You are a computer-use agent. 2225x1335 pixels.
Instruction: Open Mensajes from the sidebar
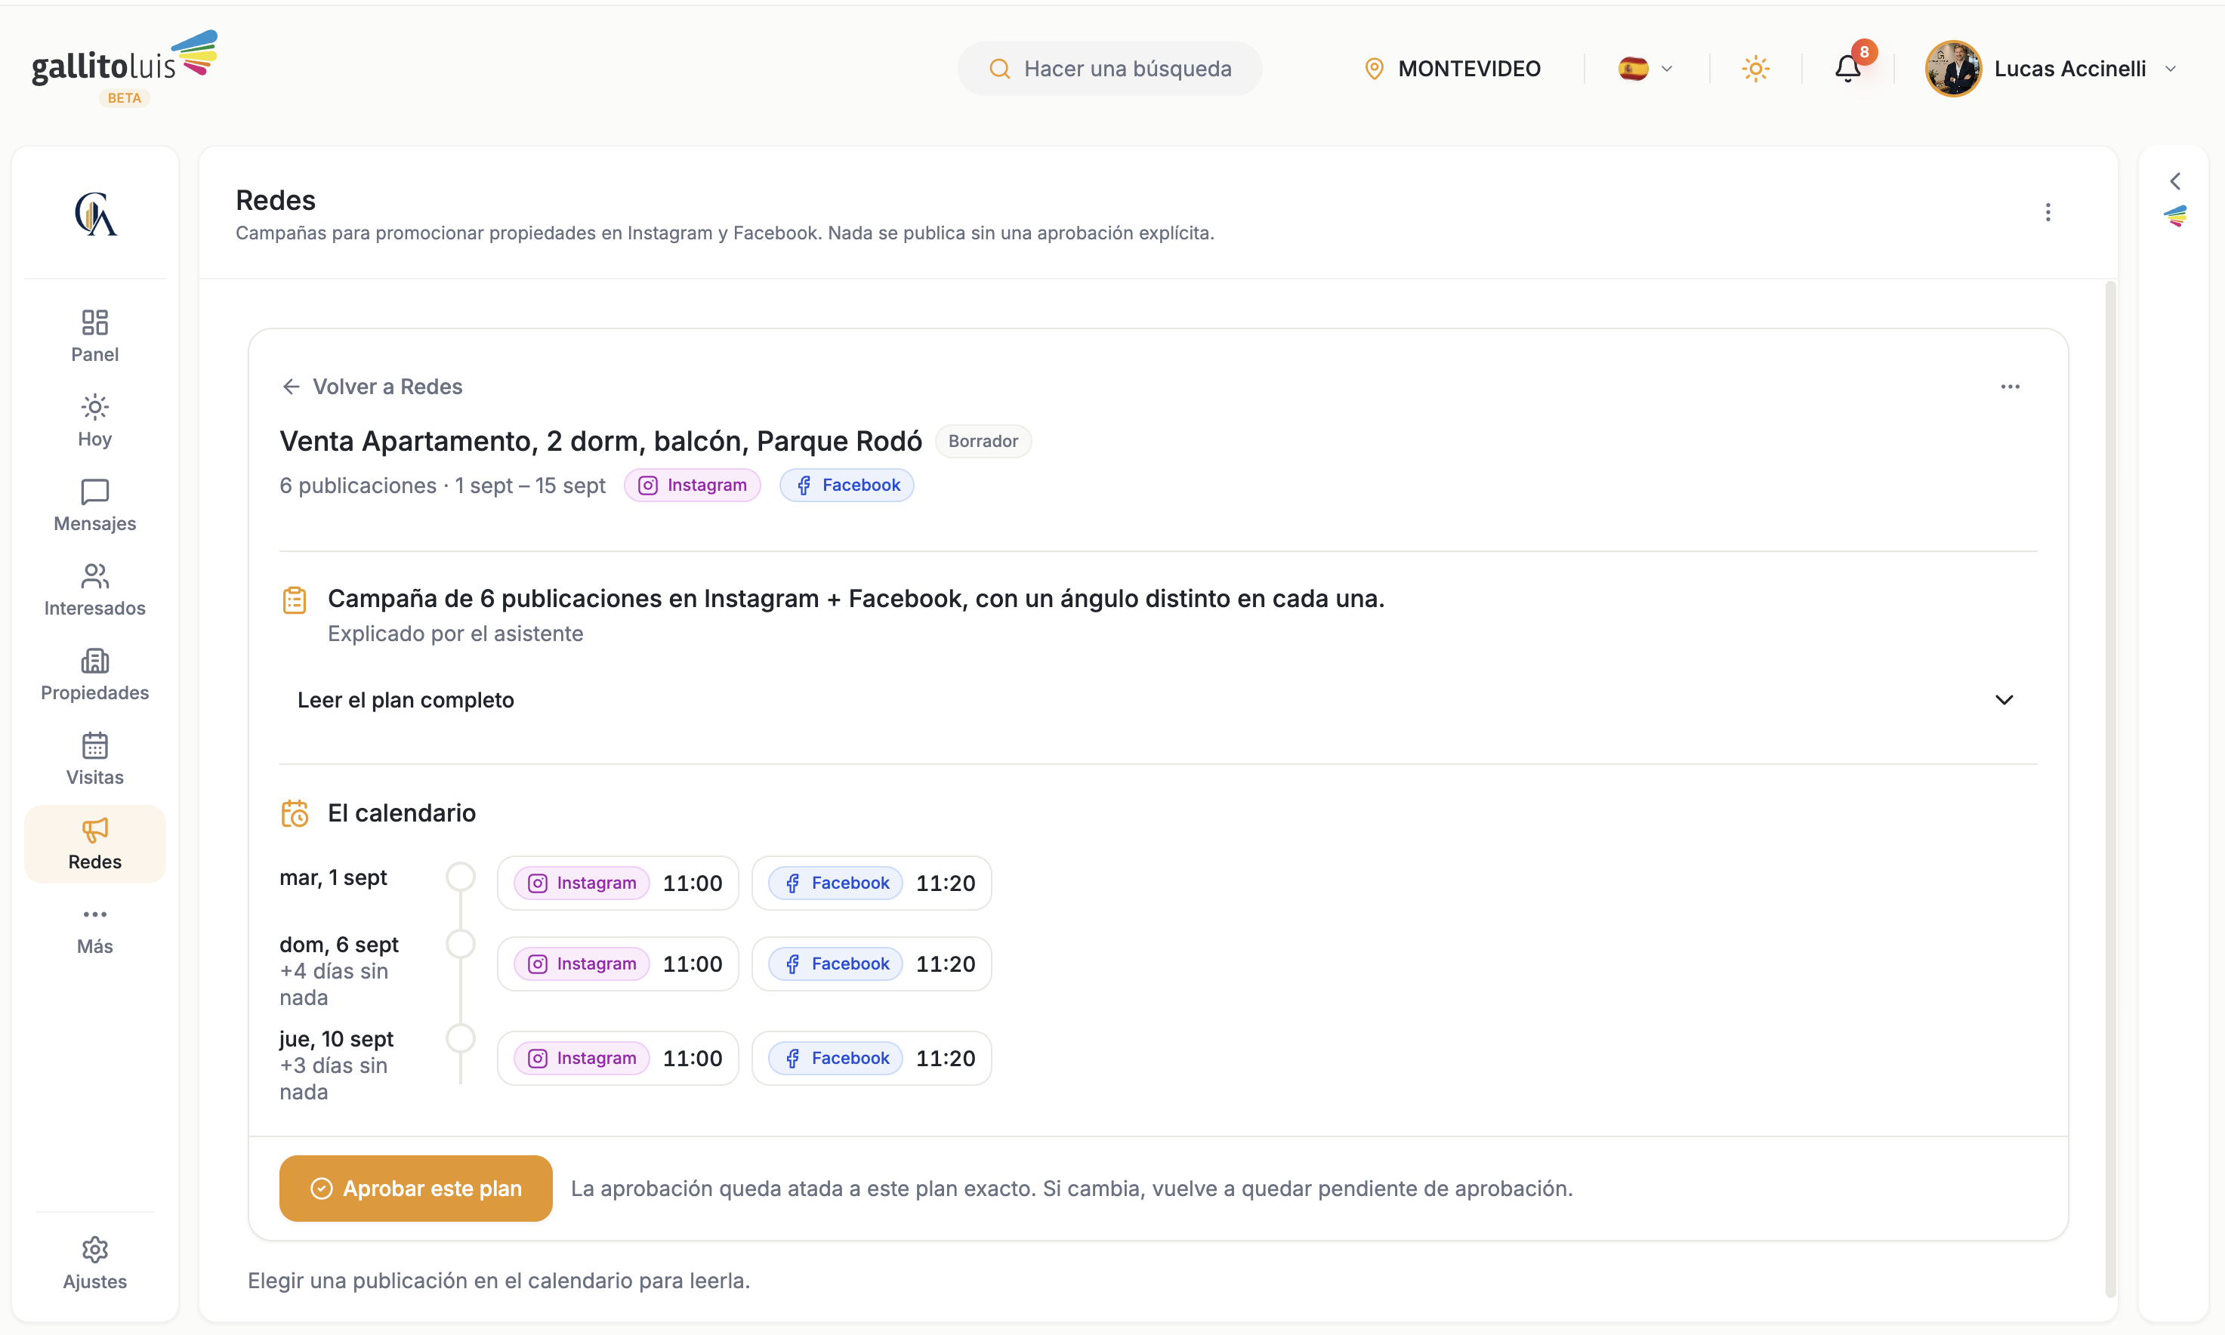coord(94,506)
